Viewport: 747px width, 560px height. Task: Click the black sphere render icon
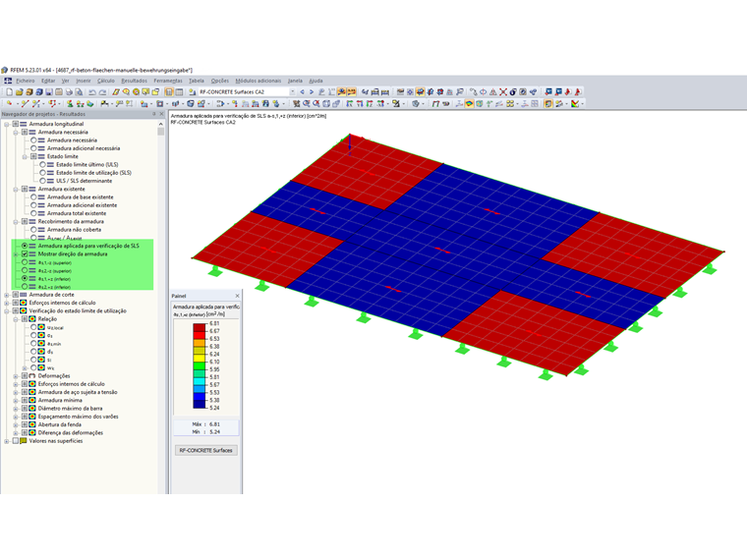pos(513,92)
